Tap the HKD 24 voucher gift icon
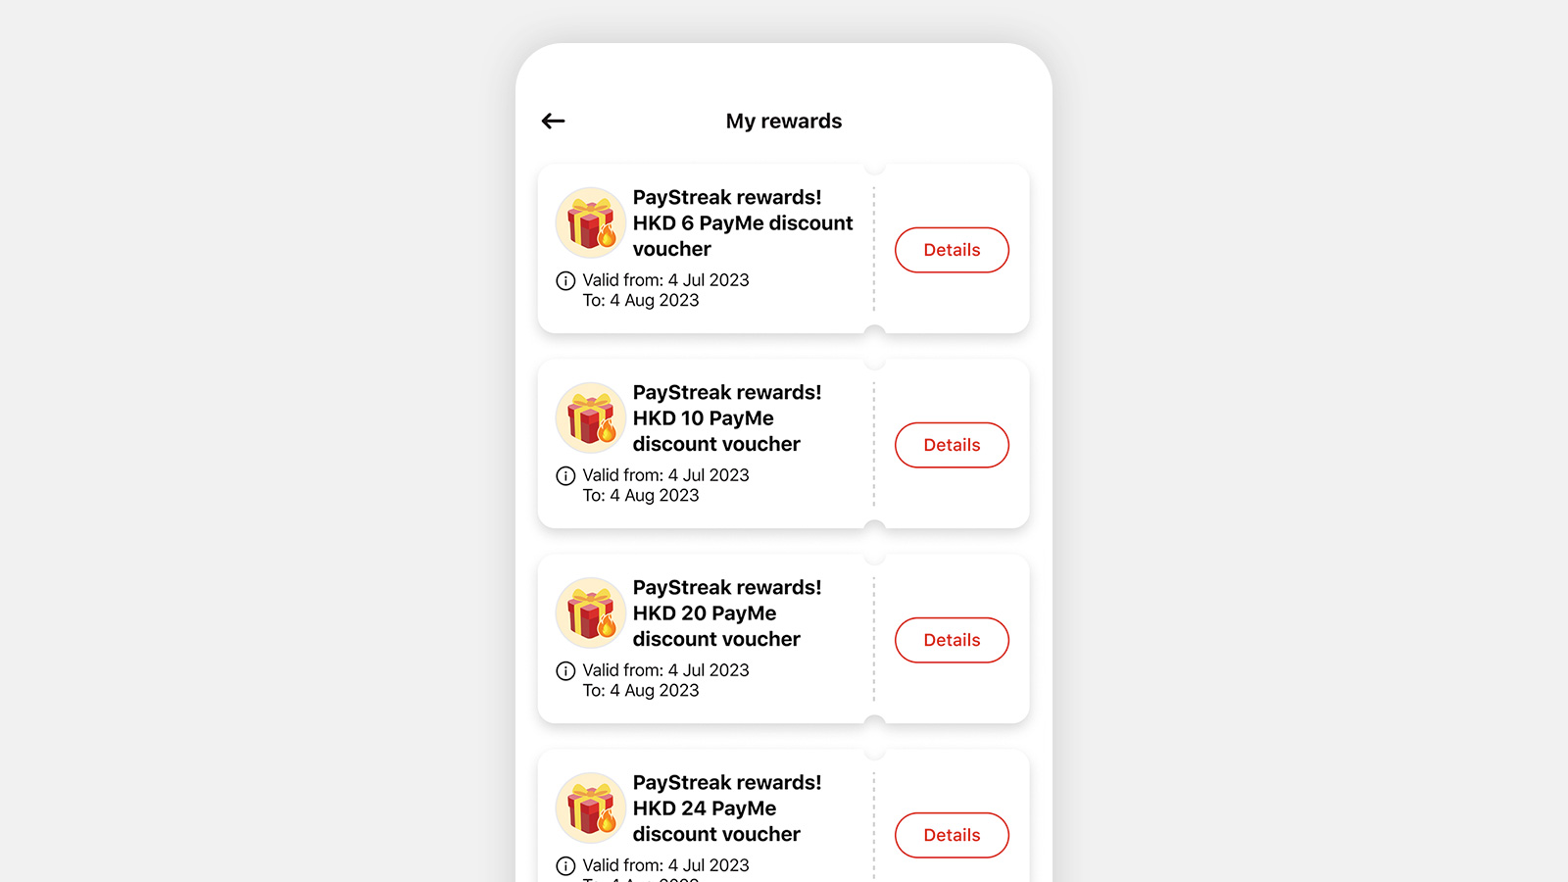Screen dimensions: 1568x882 (x=591, y=808)
